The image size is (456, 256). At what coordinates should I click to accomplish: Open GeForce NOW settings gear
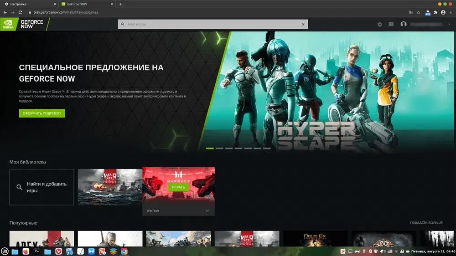tap(379, 25)
